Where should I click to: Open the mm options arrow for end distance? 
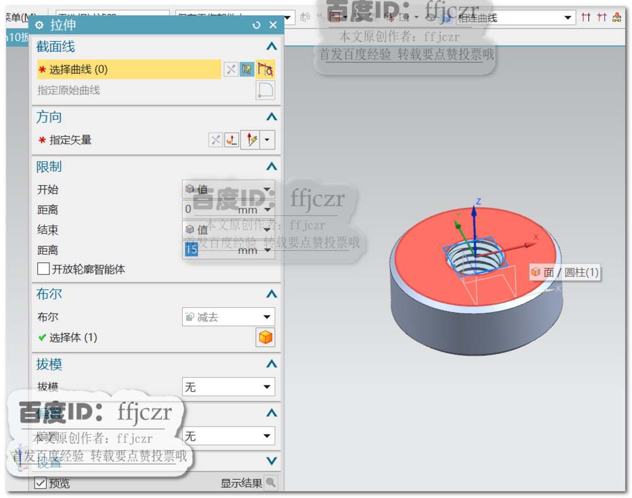tap(267, 250)
